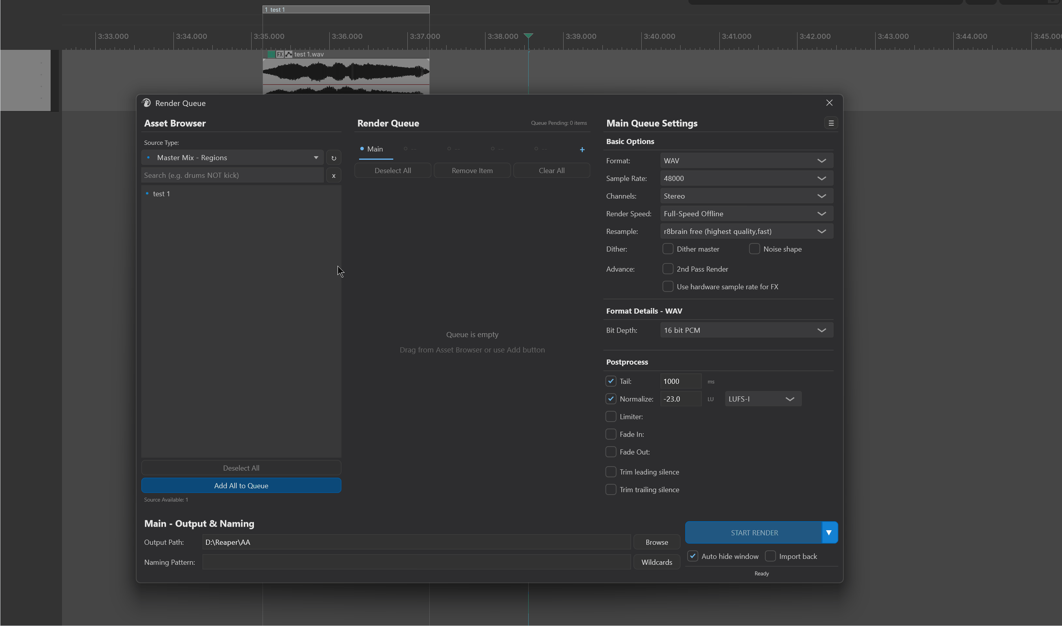Click Add All to Queue
This screenshot has height=626, width=1062.
pos(241,486)
